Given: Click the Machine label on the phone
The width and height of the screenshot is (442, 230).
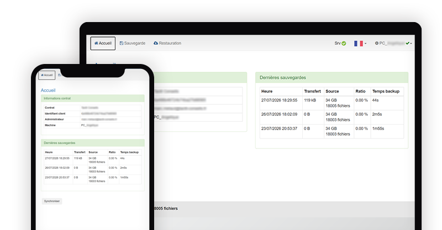Looking at the screenshot, I should [50, 125].
